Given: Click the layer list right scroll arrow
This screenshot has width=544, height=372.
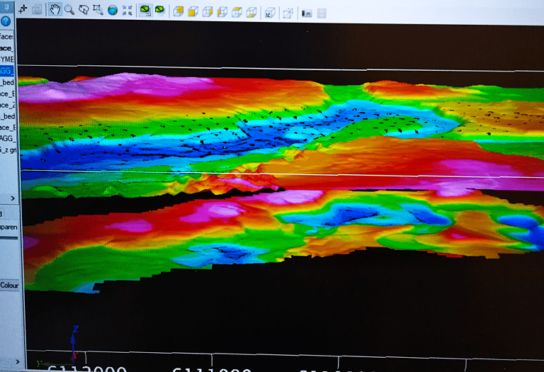Looking at the screenshot, I should point(13,198).
